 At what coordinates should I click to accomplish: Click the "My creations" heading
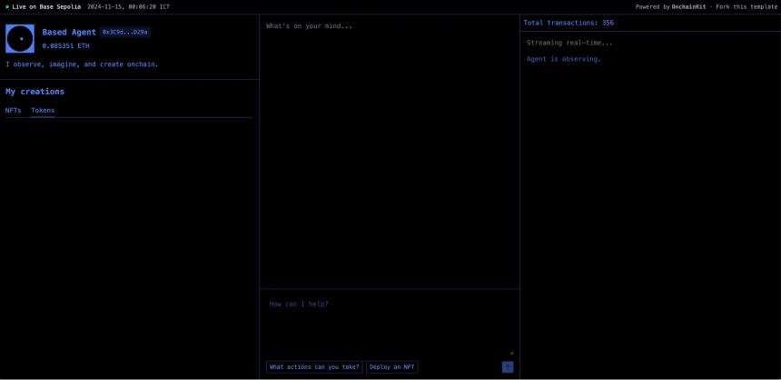pos(35,92)
